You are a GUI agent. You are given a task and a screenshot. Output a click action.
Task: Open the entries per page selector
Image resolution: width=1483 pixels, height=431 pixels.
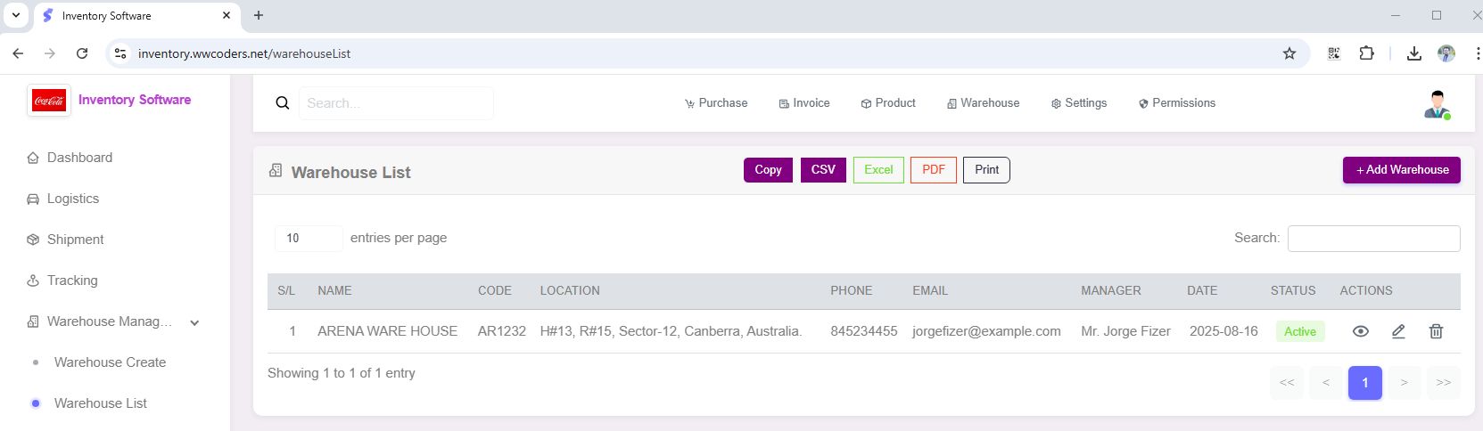point(308,239)
